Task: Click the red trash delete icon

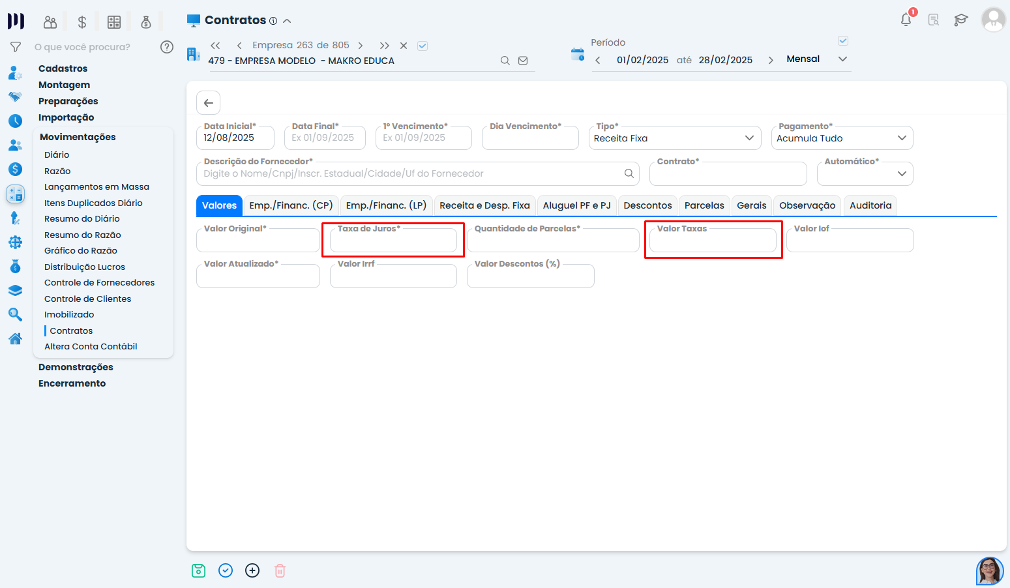Action: coord(280,570)
